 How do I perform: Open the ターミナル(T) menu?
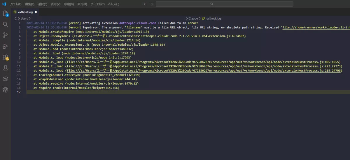[x=97, y=4]
